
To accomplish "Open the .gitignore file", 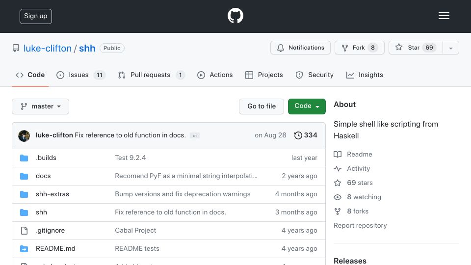I will [x=50, y=231].
